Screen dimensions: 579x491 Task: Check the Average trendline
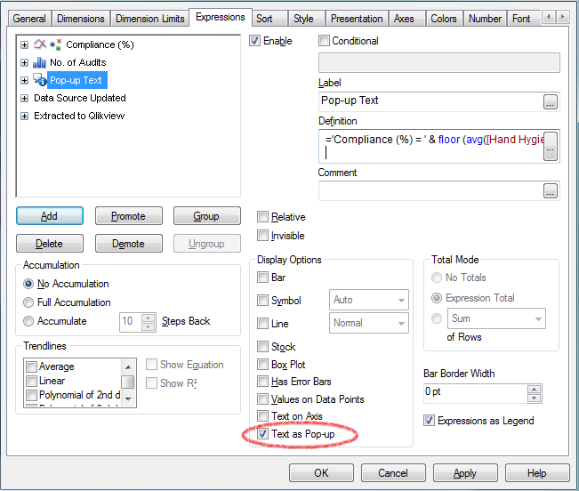click(32, 366)
